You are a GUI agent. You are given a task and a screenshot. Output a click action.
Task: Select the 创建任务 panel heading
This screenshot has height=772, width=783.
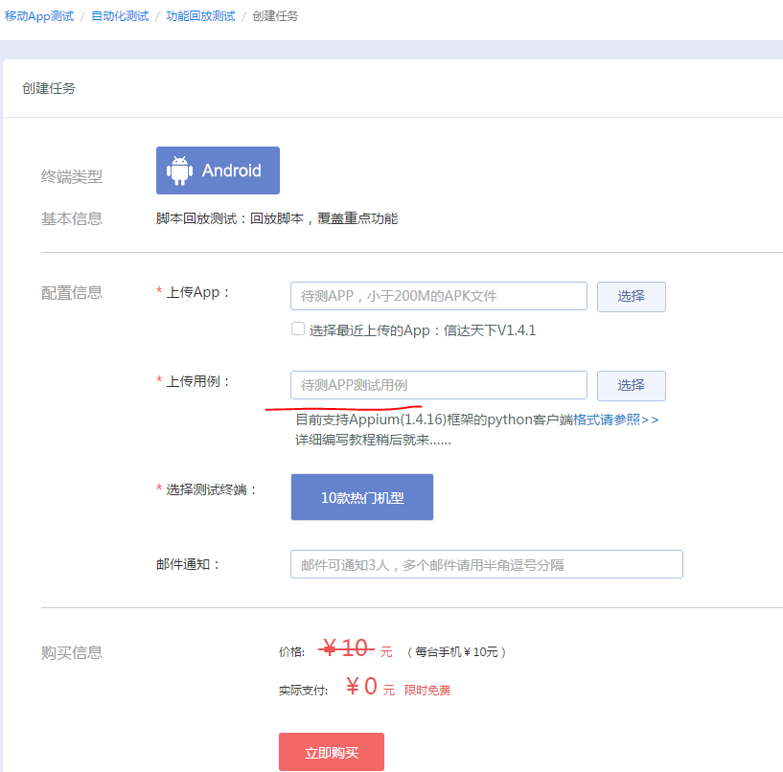pos(49,88)
